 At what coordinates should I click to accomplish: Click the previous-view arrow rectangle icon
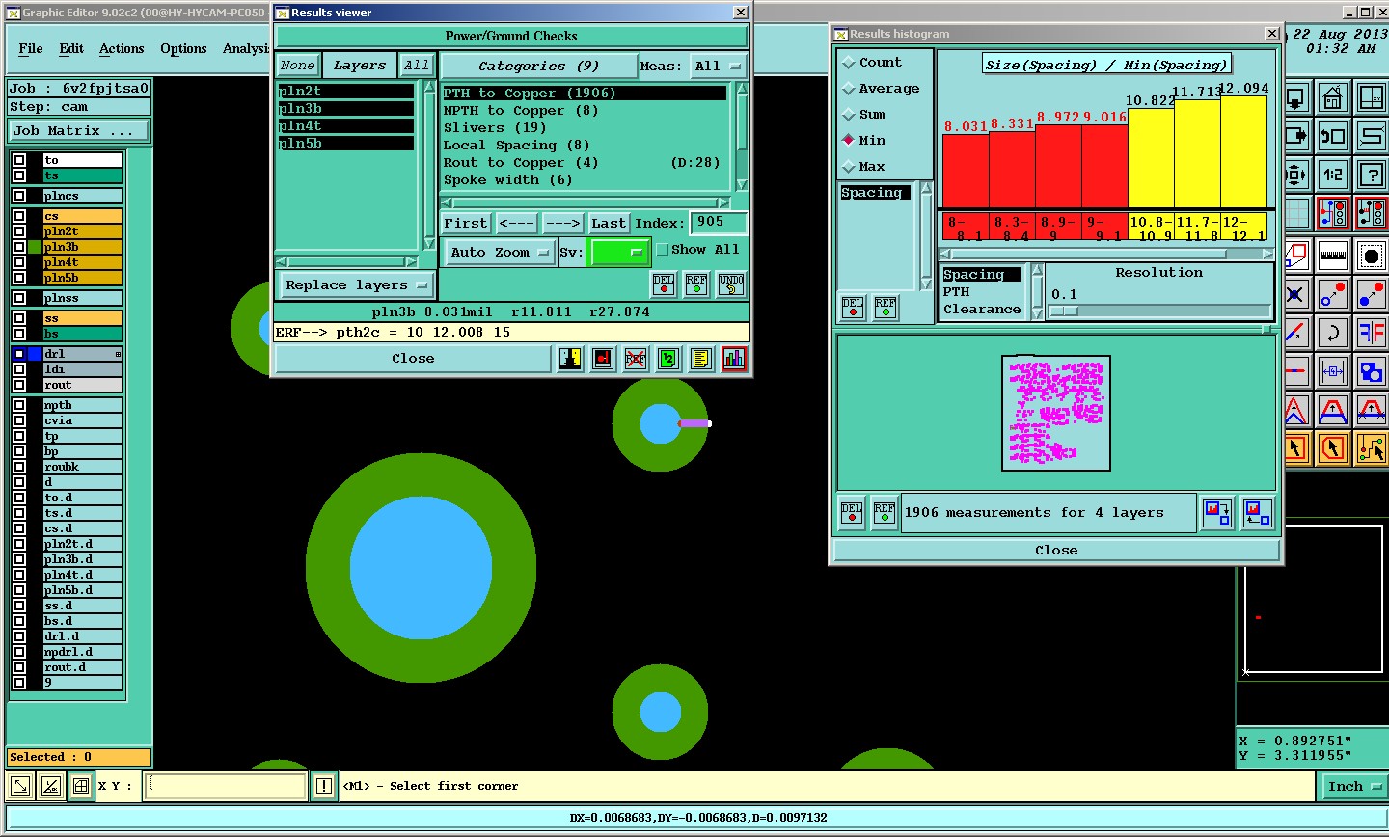pyautogui.click(x=1333, y=136)
